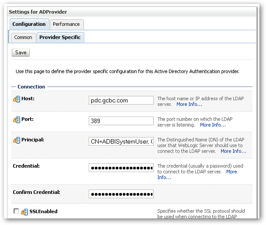Viewport: 266px width, 225px height.
Task: Focus the Port field showing 389
Action: [x=121, y=121]
